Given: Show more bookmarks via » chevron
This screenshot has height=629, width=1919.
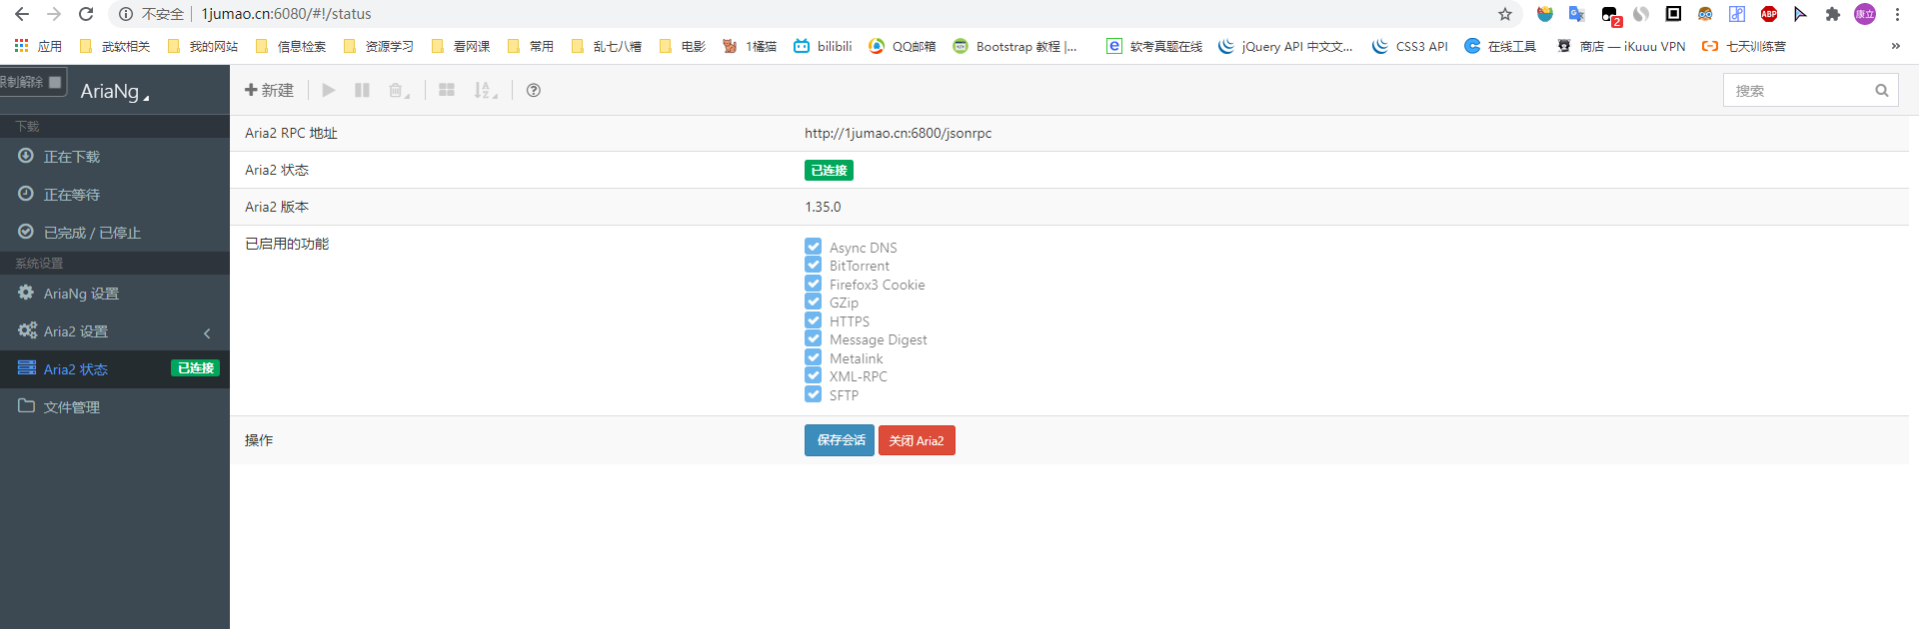Looking at the screenshot, I should coord(1895,46).
